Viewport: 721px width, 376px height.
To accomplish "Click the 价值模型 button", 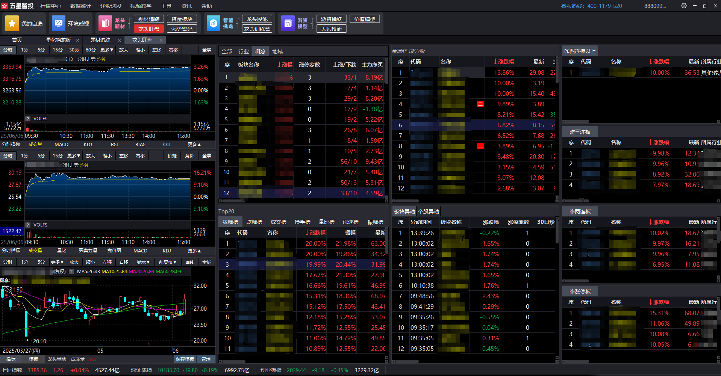I will pyautogui.click(x=365, y=19).
